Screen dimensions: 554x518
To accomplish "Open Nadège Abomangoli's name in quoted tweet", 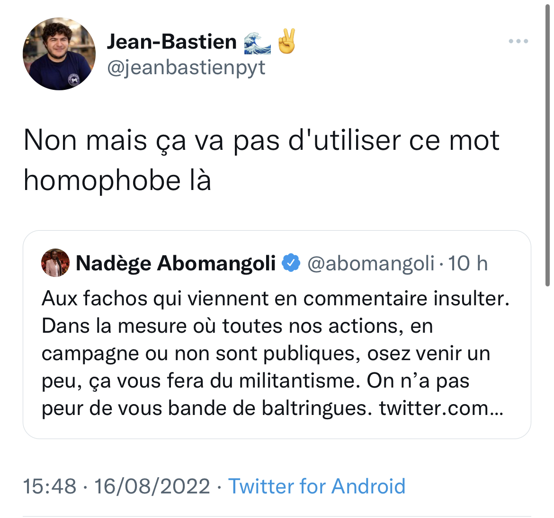I will click(x=176, y=263).
